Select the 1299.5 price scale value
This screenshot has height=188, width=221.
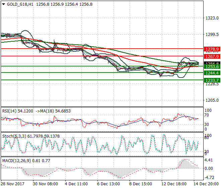tap(212, 35)
